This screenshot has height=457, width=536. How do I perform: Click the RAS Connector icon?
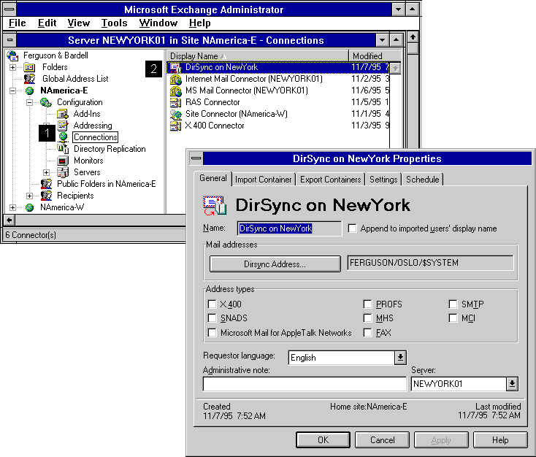pyautogui.click(x=176, y=102)
